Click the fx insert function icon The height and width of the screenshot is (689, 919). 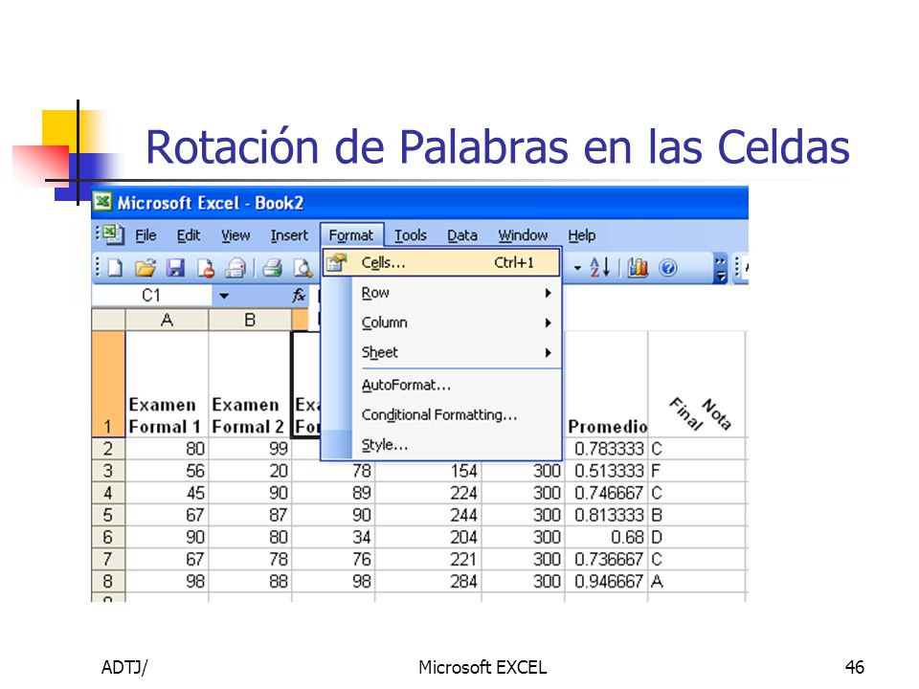(x=299, y=296)
